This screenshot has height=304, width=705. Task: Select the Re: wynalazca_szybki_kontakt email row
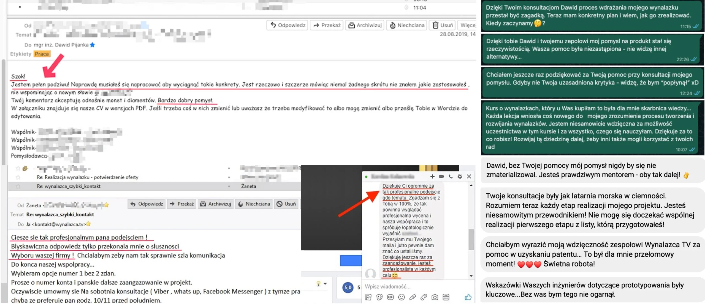[x=154, y=186]
